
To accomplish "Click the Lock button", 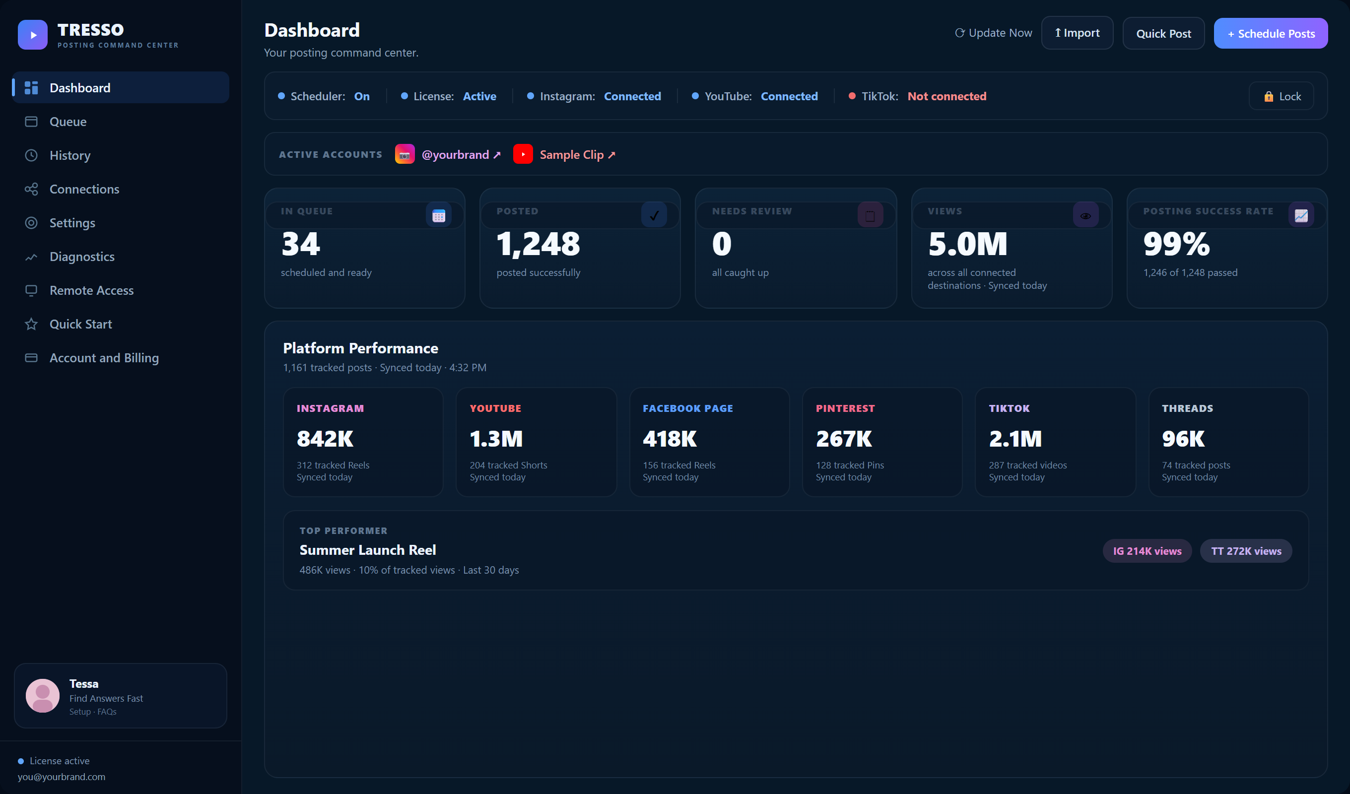I will click(1282, 96).
